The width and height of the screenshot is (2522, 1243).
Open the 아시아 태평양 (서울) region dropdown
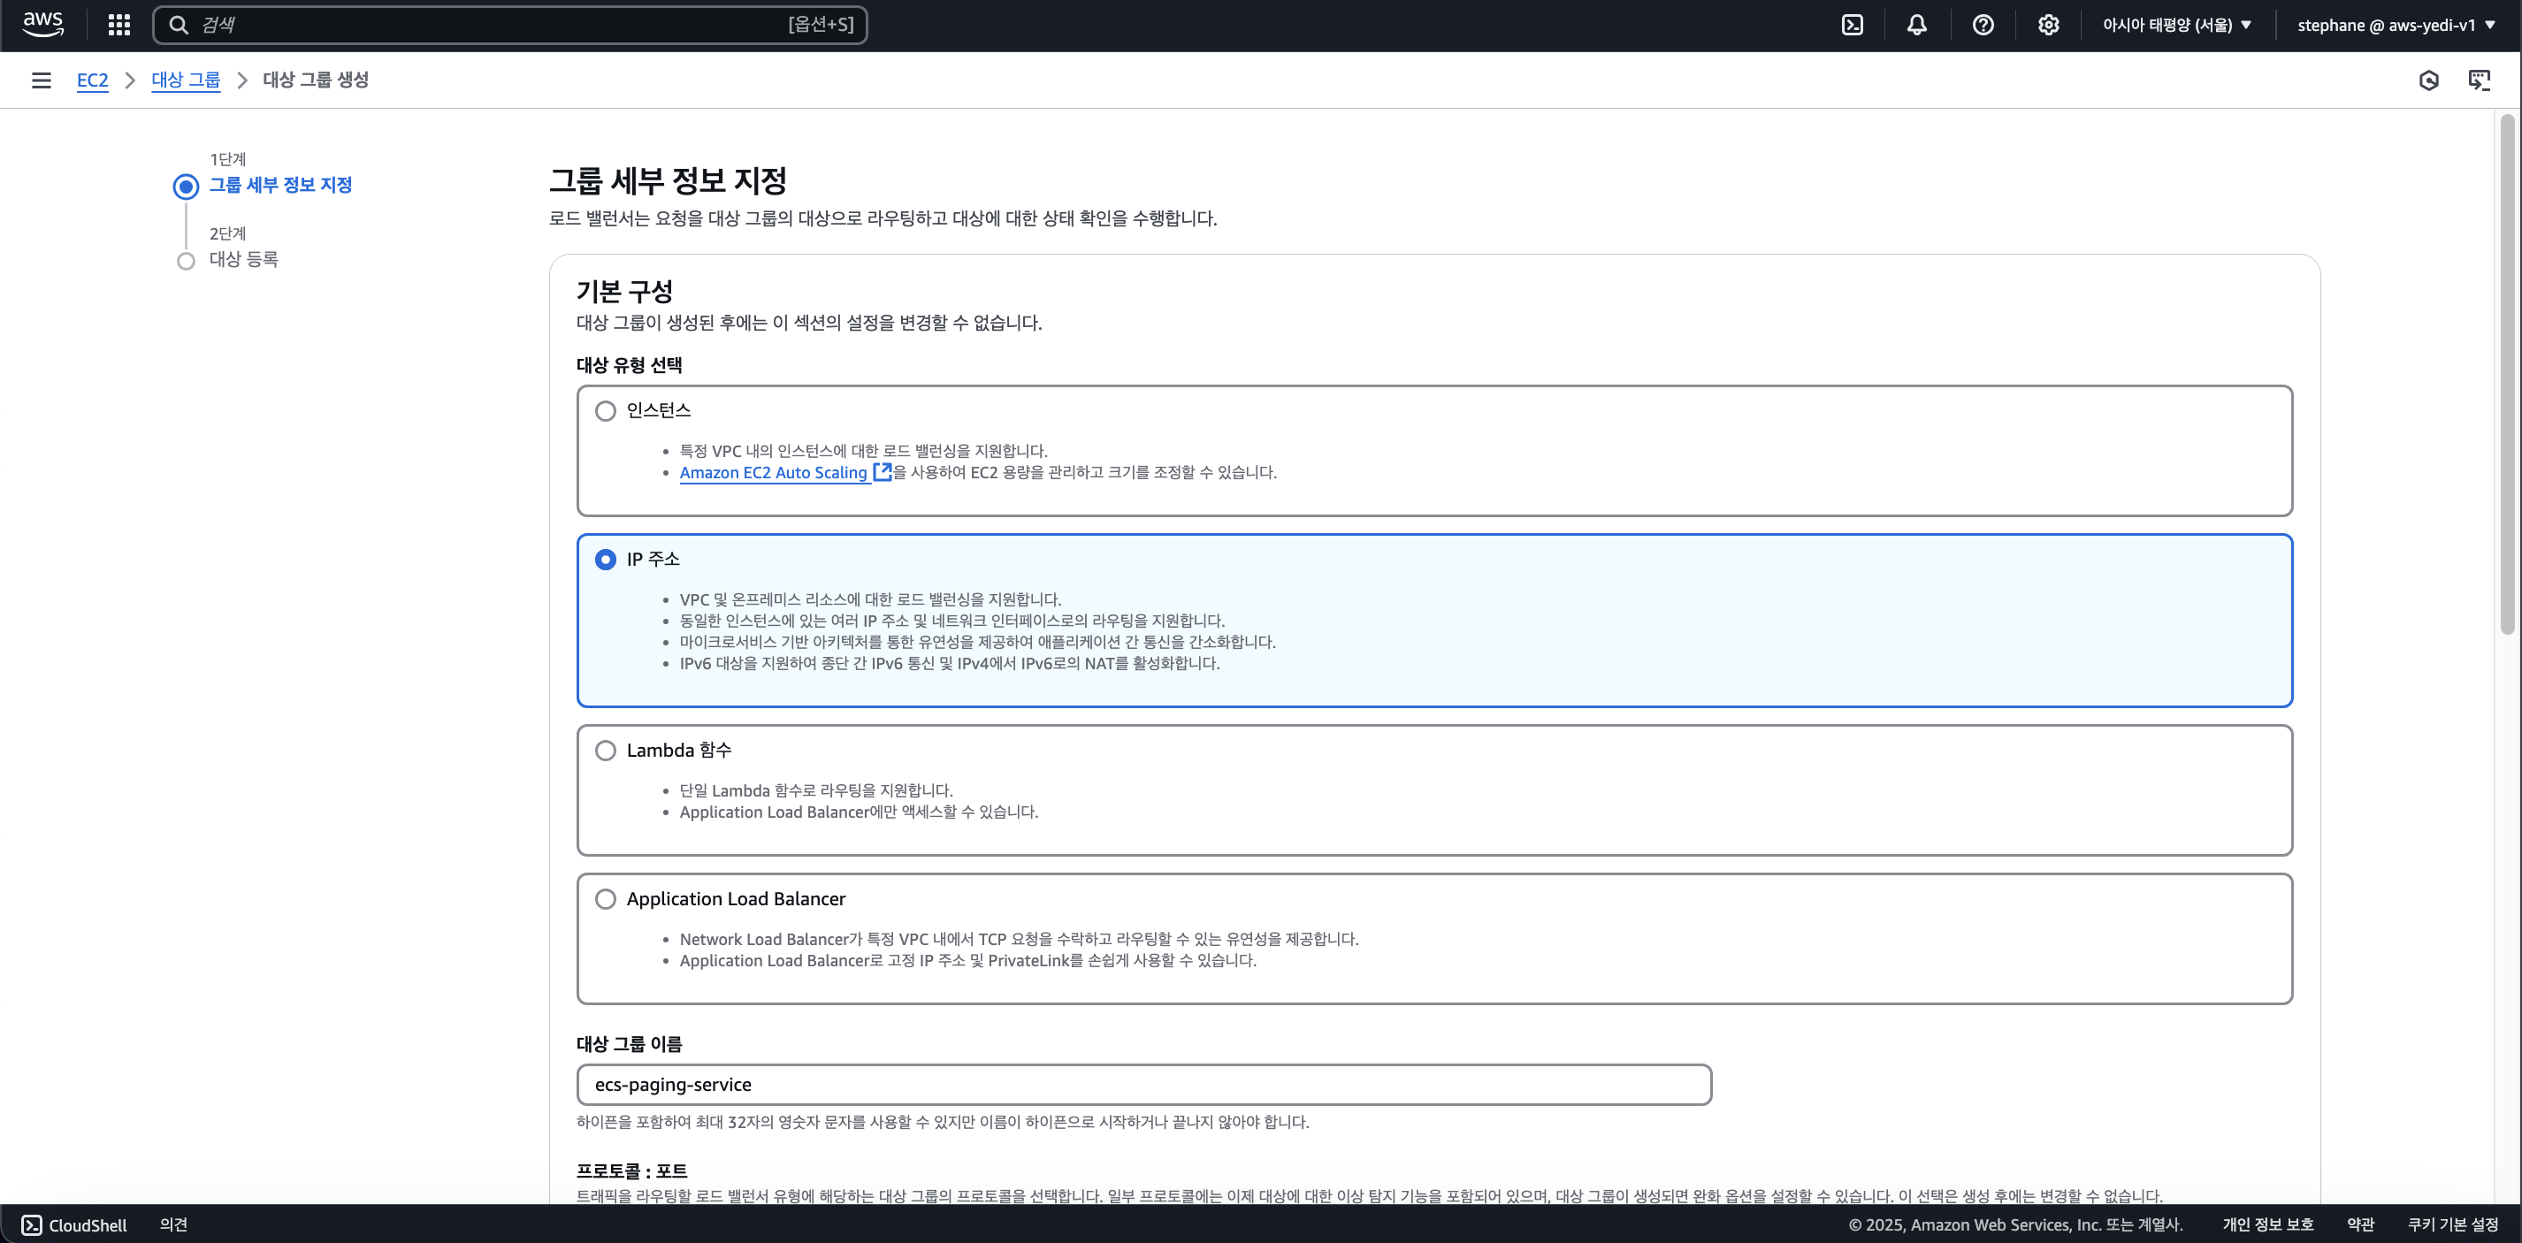[x=2175, y=25]
